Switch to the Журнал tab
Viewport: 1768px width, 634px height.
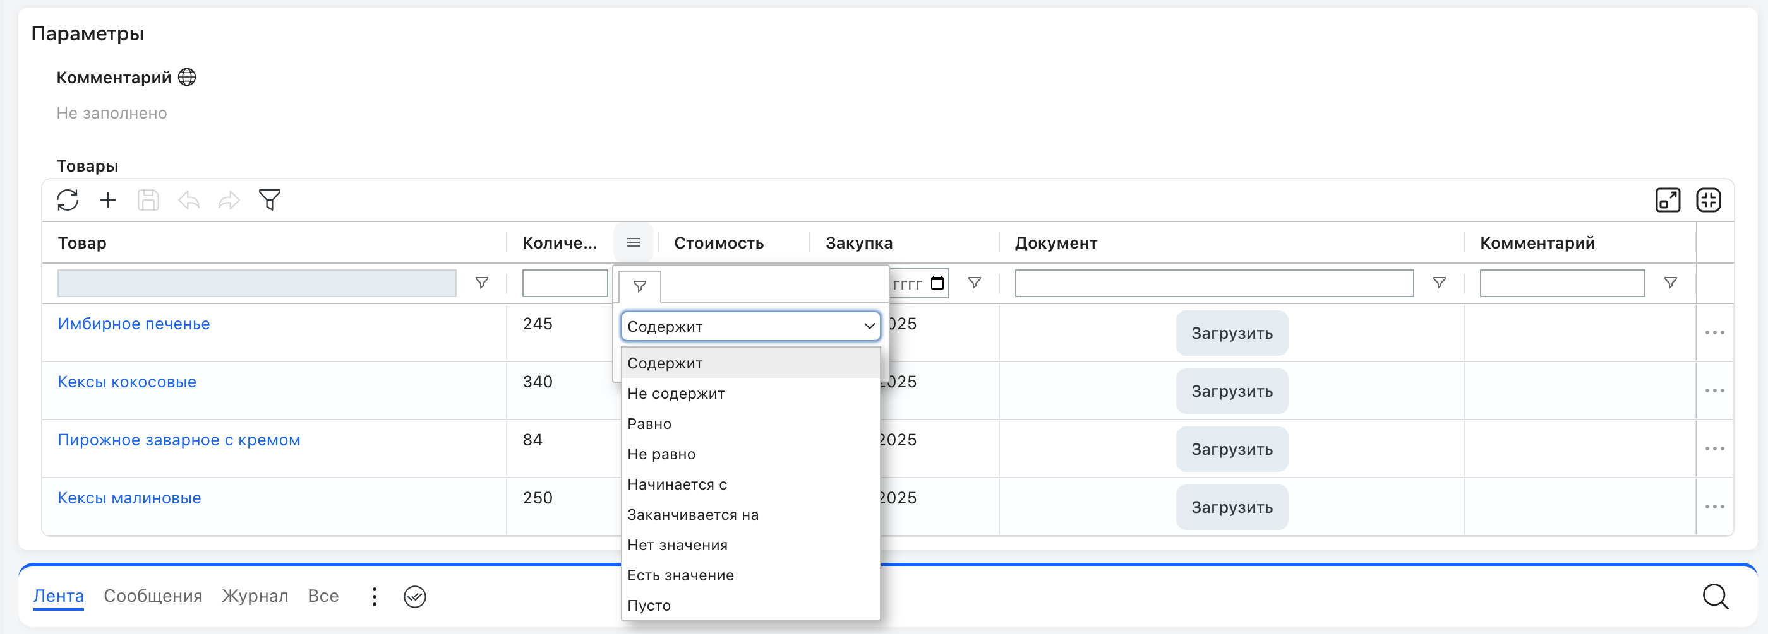coord(255,596)
